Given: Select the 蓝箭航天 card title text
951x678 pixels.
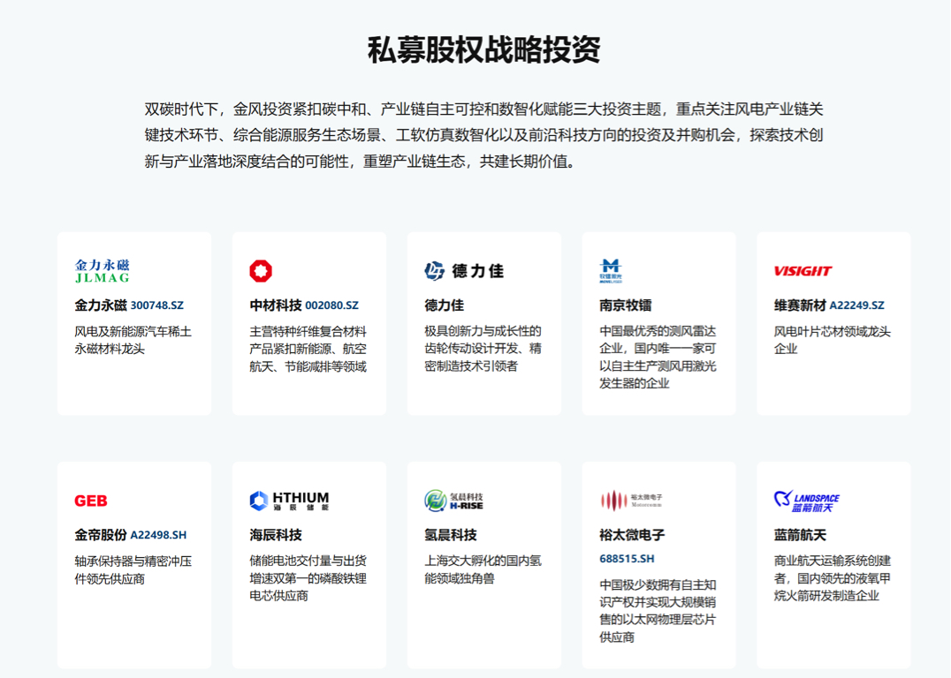Looking at the screenshot, I should tap(800, 535).
